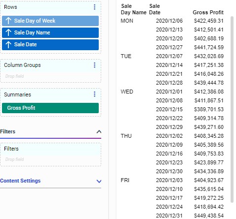Viewport: 236px width, 219px height.
Task: Select the MON day name cell
Action: 127,21
